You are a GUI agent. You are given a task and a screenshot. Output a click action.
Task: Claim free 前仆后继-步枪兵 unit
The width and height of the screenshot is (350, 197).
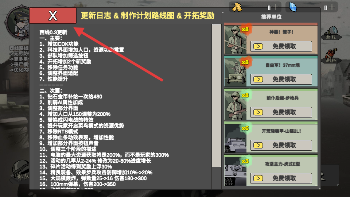[x=281, y=112]
